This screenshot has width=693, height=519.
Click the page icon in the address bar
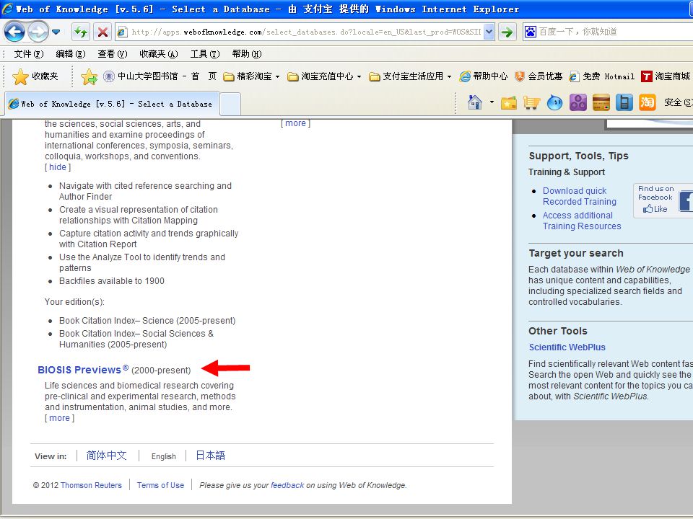[123, 32]
